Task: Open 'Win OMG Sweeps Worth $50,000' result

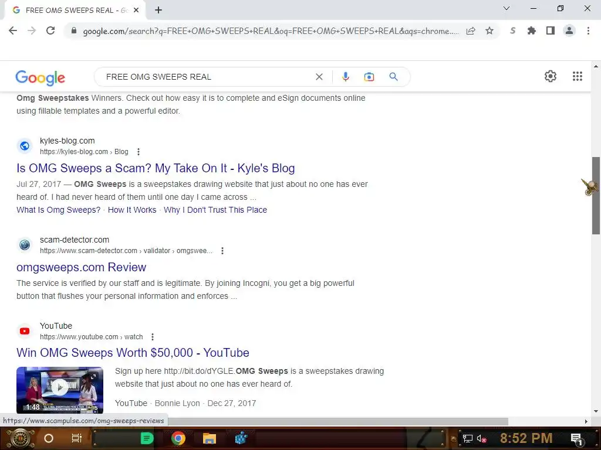Action: tap(133, 352)
